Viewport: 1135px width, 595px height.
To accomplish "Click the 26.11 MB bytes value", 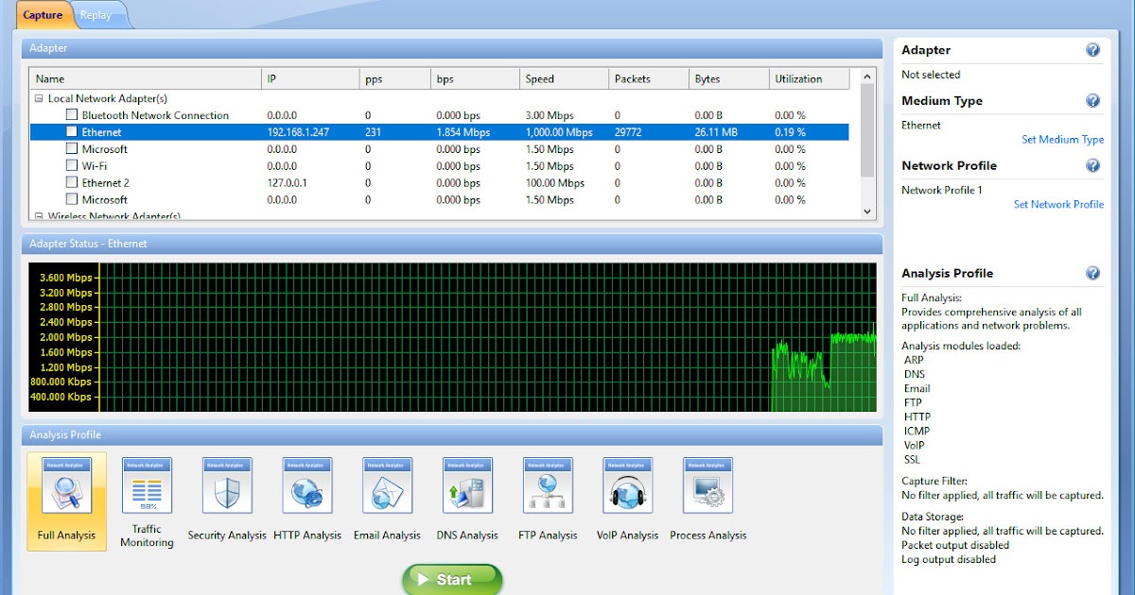I will (715, 132).
